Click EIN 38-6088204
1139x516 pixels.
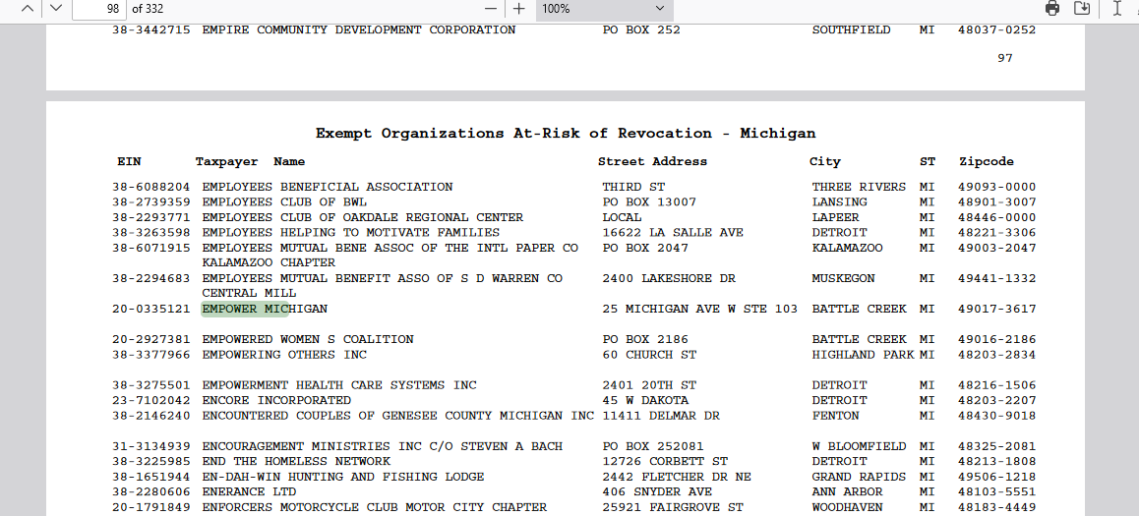[x=151, y=188]
